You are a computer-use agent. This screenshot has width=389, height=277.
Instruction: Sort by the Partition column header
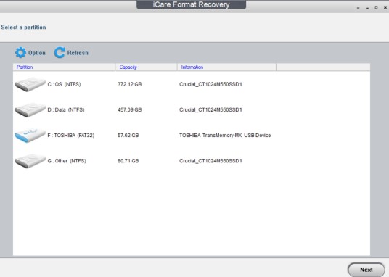(64, 67)
